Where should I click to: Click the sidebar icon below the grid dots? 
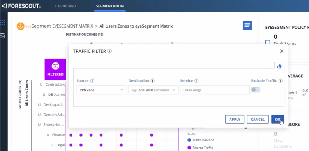pos(3,36)
